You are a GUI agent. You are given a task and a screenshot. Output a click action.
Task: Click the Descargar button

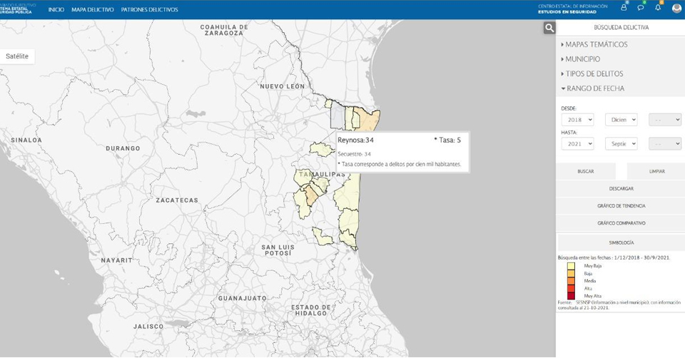point(620,189)
